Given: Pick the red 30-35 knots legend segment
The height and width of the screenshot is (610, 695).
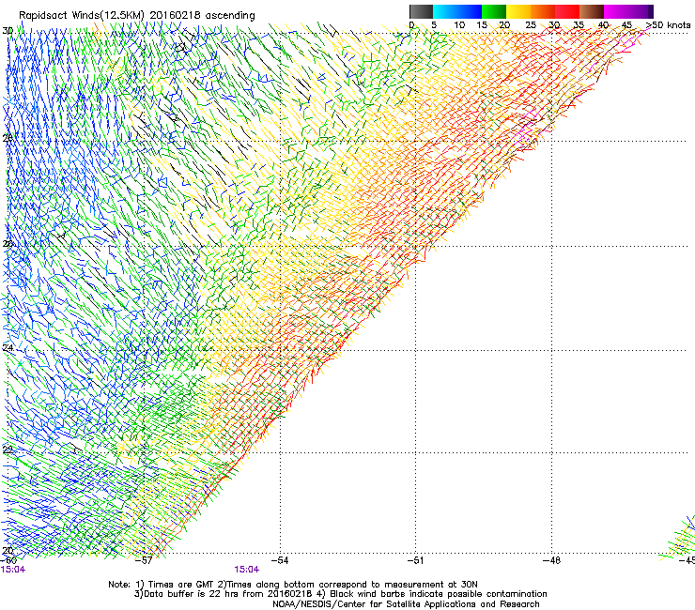Looking at the screenshot, I should point(567,11).
